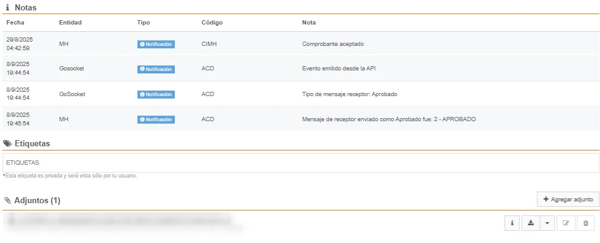Screen dimensions: 600x243
Task: Focus the ETIQUETAS input field
Action: tap(301, 163)
